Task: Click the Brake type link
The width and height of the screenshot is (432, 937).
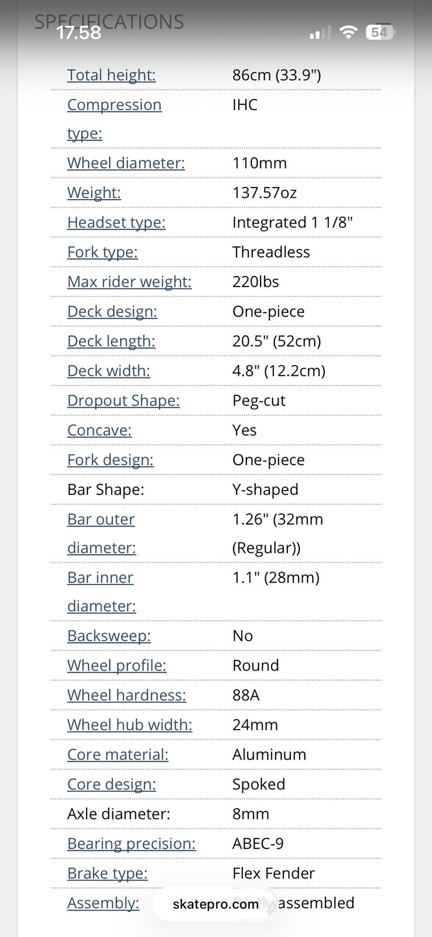Action: point(107,873)
